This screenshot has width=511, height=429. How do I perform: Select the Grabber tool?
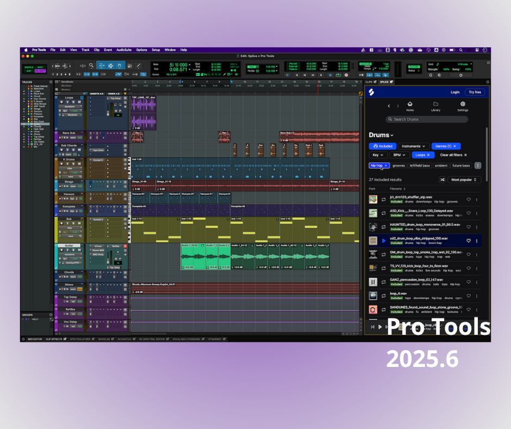click(x=120, y=66)
